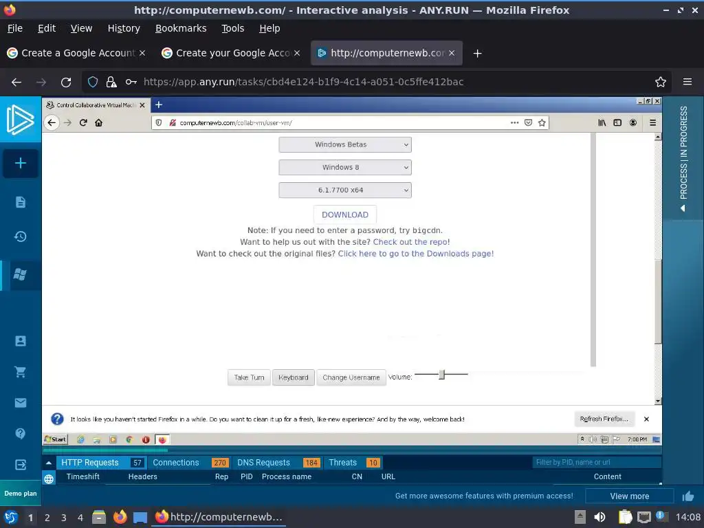Reload the outer Firefox page
Image resolution: width=704 pixels, height=528 pixels.
66,82
